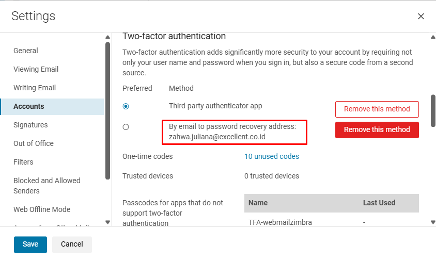
Task: Open Blocked and Allowed Senders
Action: 47,186
